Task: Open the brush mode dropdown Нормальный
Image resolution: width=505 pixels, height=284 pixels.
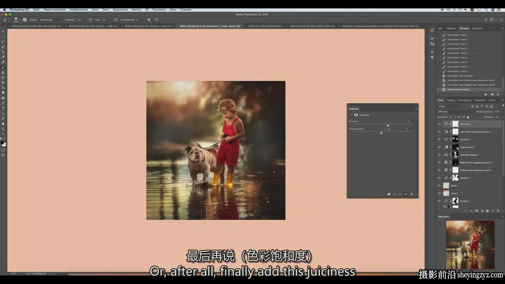Action: coord(50,19)
